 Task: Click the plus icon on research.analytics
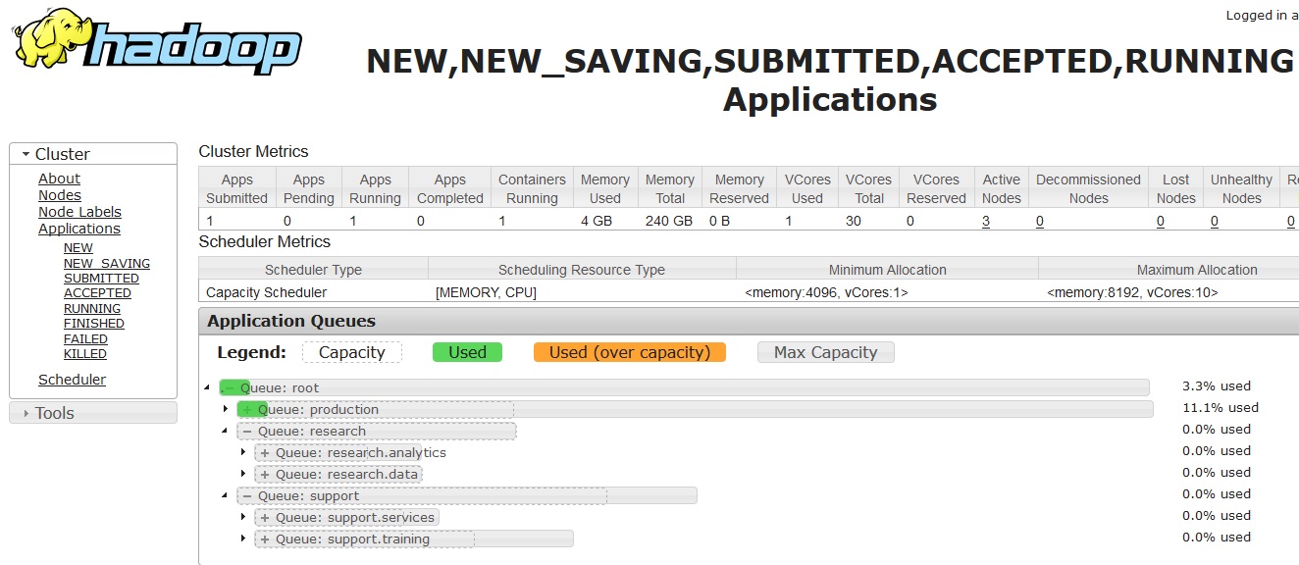pos(265,452)
